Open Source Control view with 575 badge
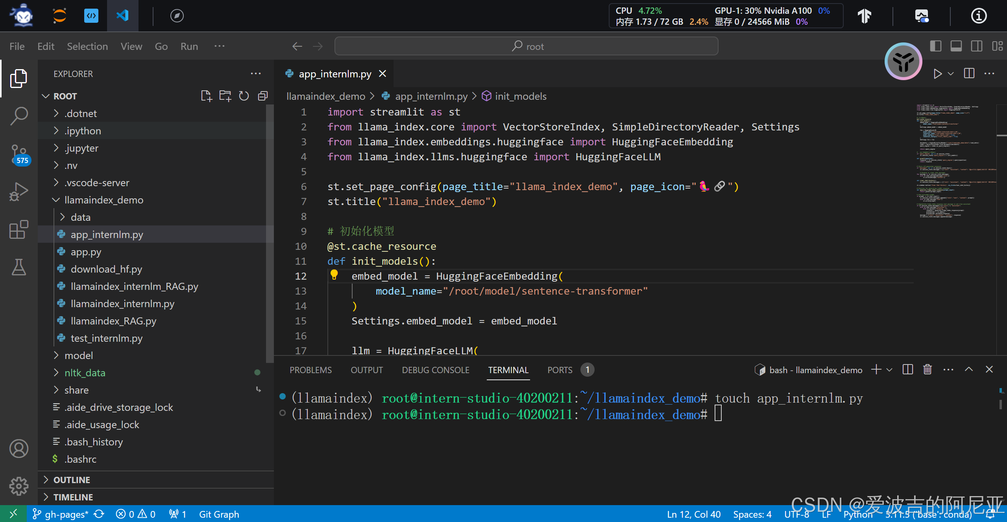 click(x=18, y=154)
